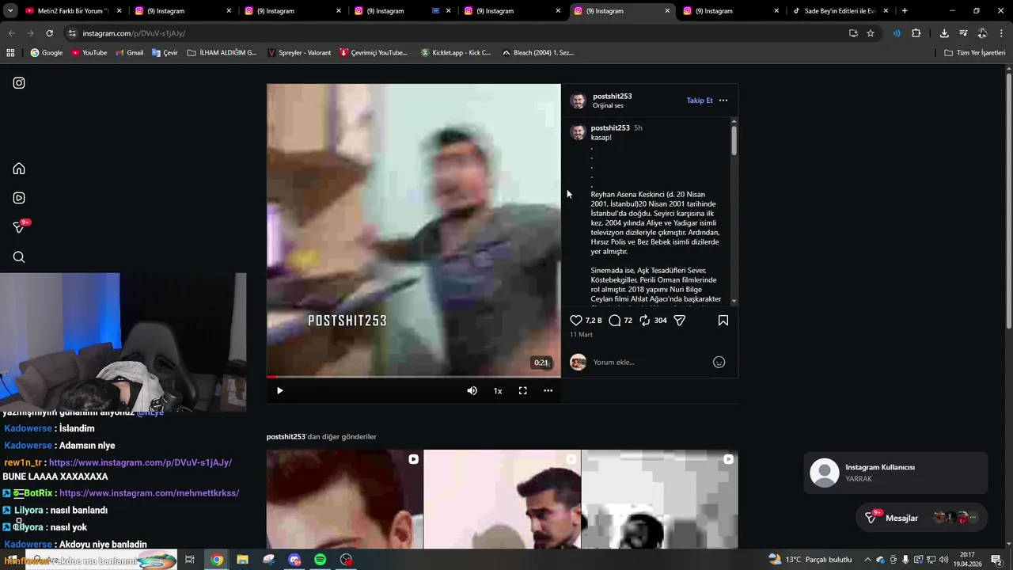Open Gmail bookmark
This screenshot has height=570, width=1013.
pos(130,52)
